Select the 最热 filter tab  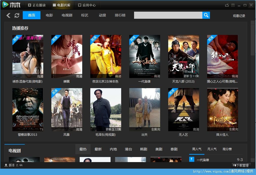pos(83,149)
